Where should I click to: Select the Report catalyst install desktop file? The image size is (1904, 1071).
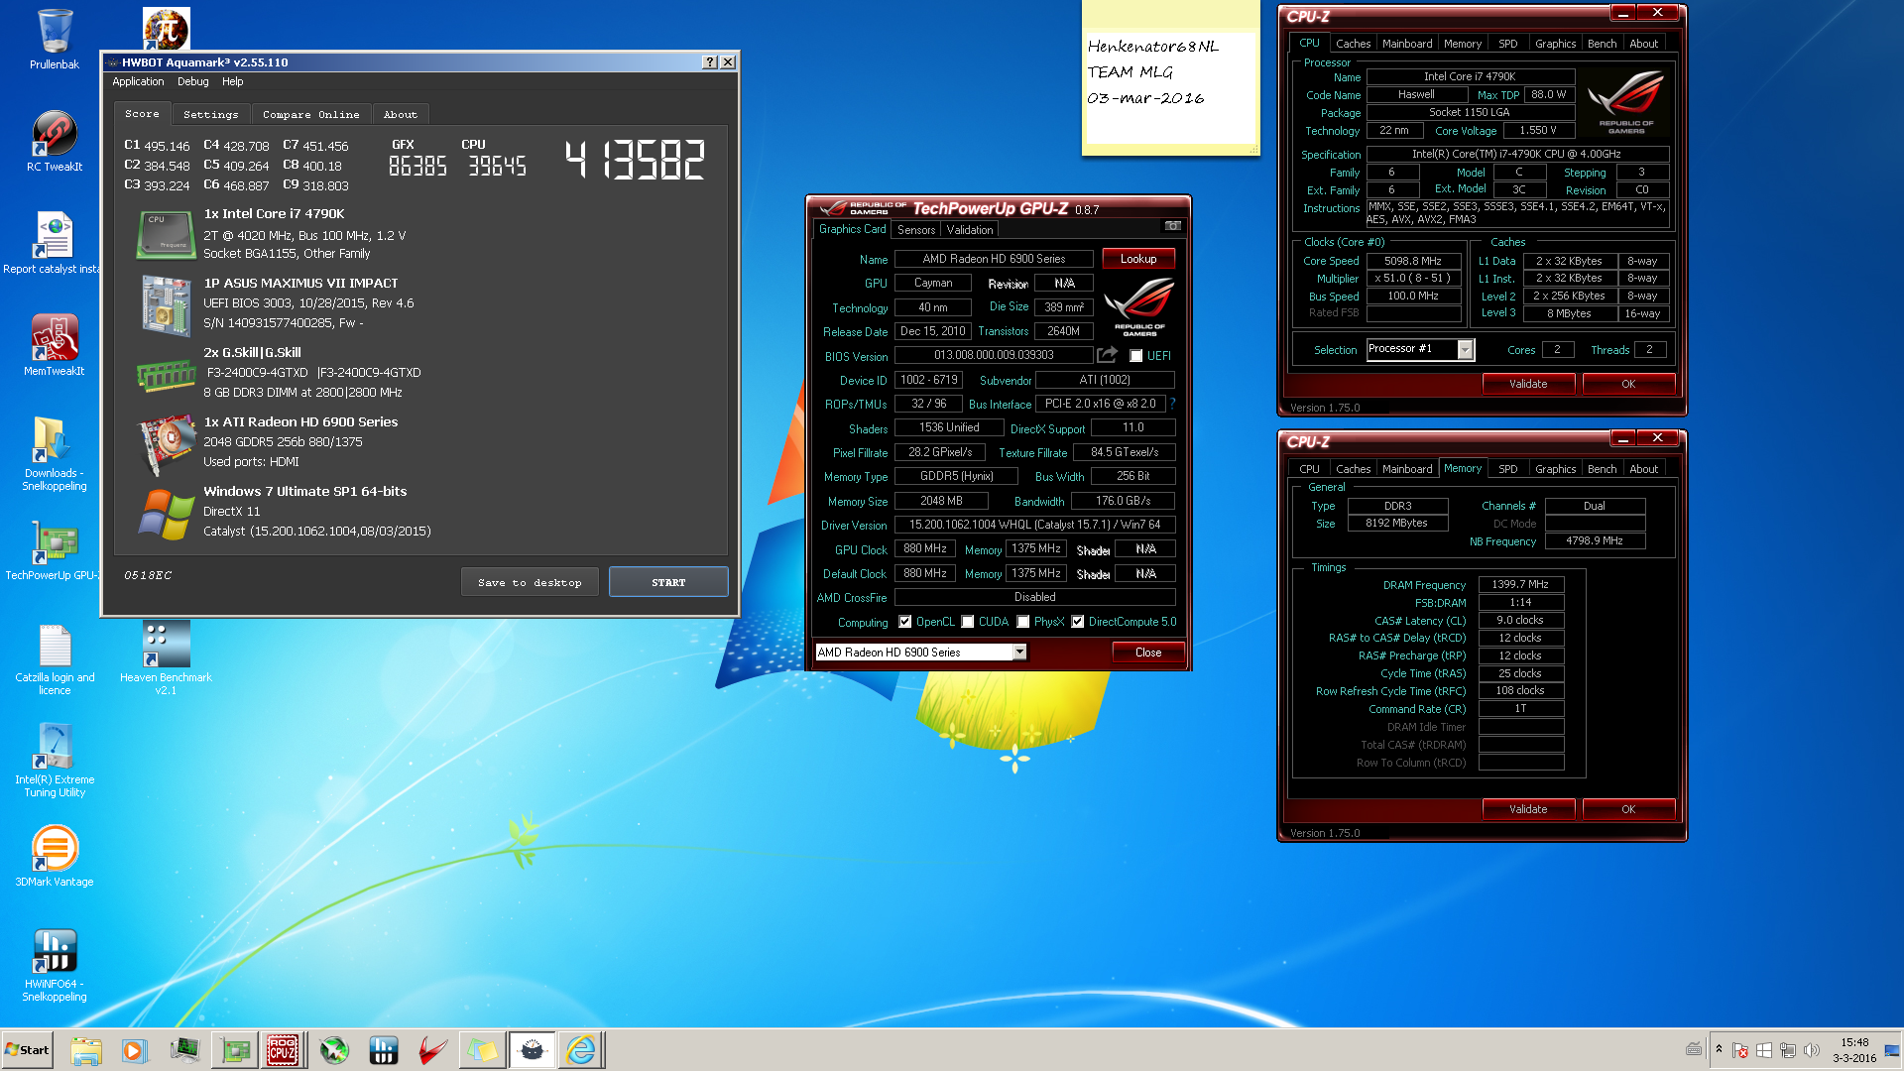click(54, 243)
